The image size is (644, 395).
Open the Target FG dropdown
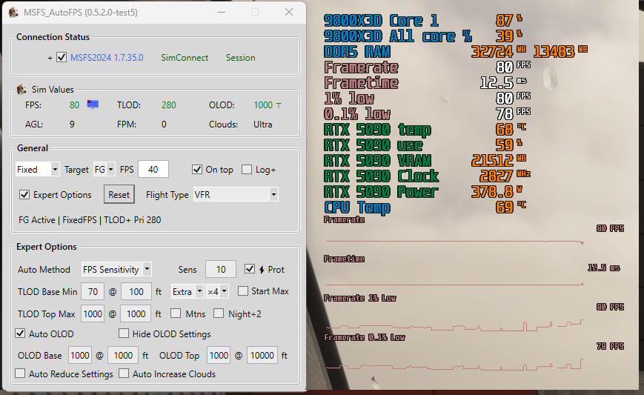[x=104, y=169]
